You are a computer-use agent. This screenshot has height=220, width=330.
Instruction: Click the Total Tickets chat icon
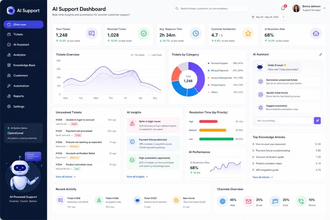pyautogui.click(x=91, y=33)
